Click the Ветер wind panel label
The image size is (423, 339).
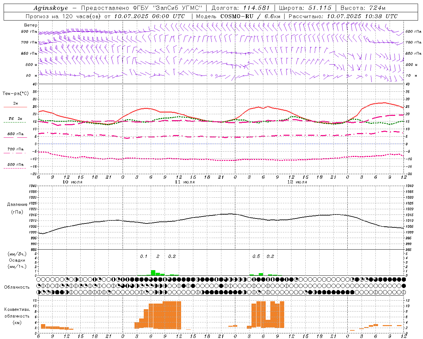(x=31, y=25)
